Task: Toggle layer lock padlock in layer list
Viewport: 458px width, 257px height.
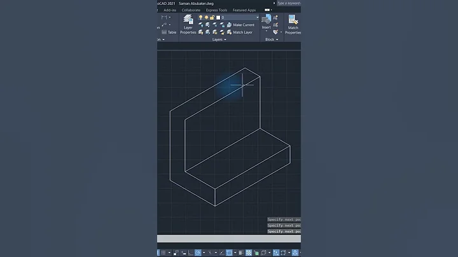Action: click(x=212, y=18)
